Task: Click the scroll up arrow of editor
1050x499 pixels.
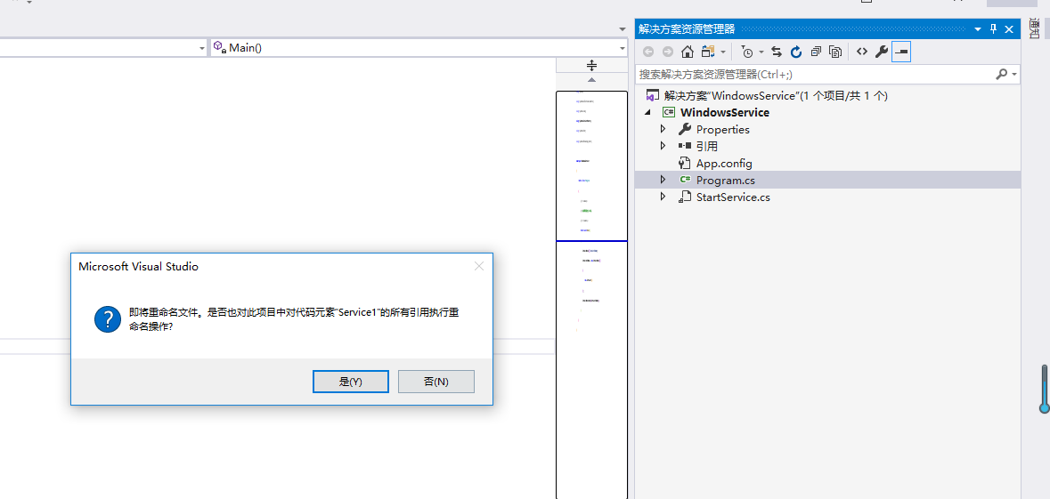Action: pos(591,80)
